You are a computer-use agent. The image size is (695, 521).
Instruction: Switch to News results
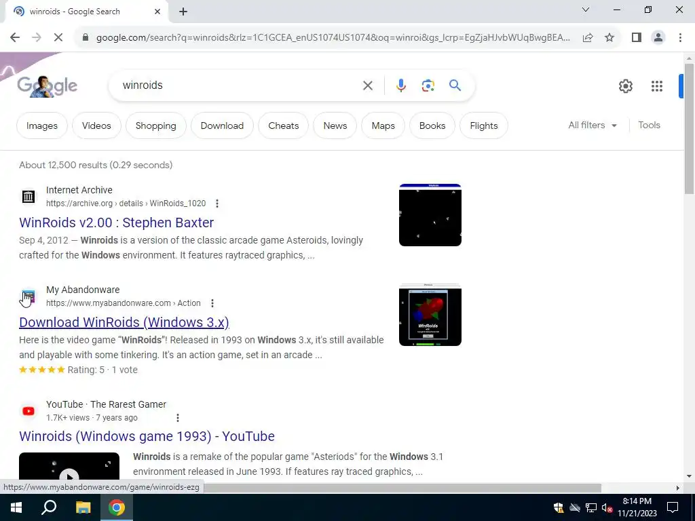(x=335, y=126)
